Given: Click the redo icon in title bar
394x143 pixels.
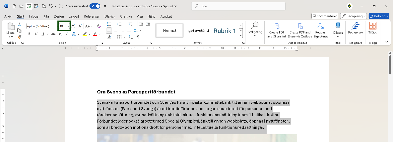Looking at the screenshot, I should point(61,6).
